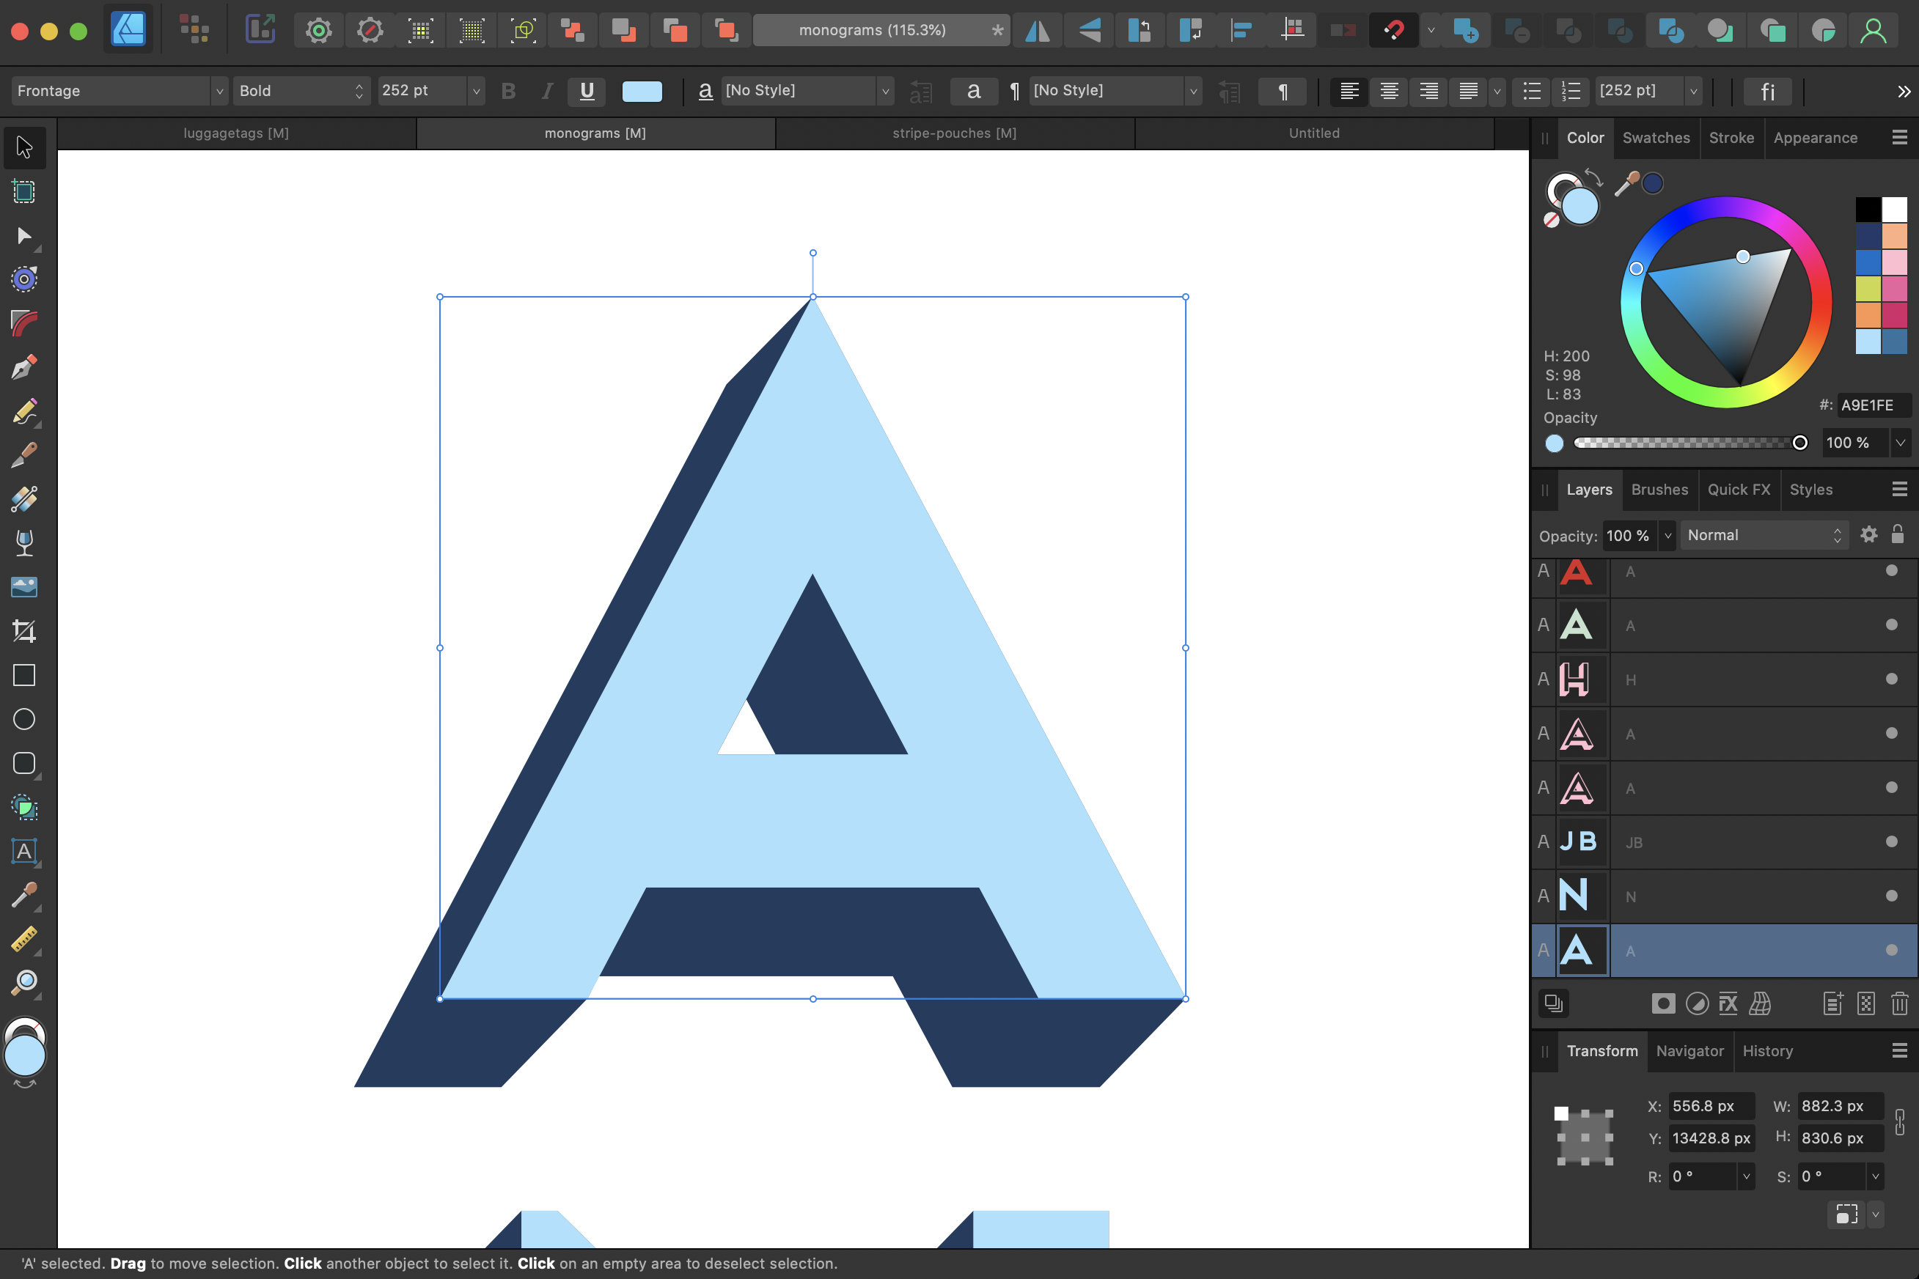Toggle the width-height aspect ratio link
This screenshot has height=1279, width=1919.
coord(1899,1122)
